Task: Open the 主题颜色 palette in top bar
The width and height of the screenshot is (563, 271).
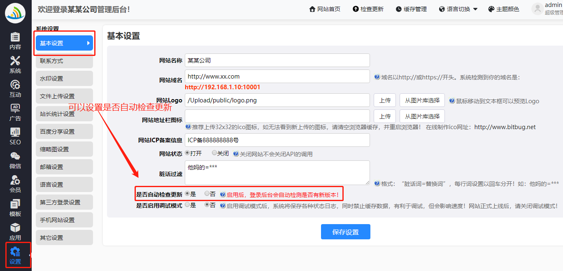Action: (503, 9)
